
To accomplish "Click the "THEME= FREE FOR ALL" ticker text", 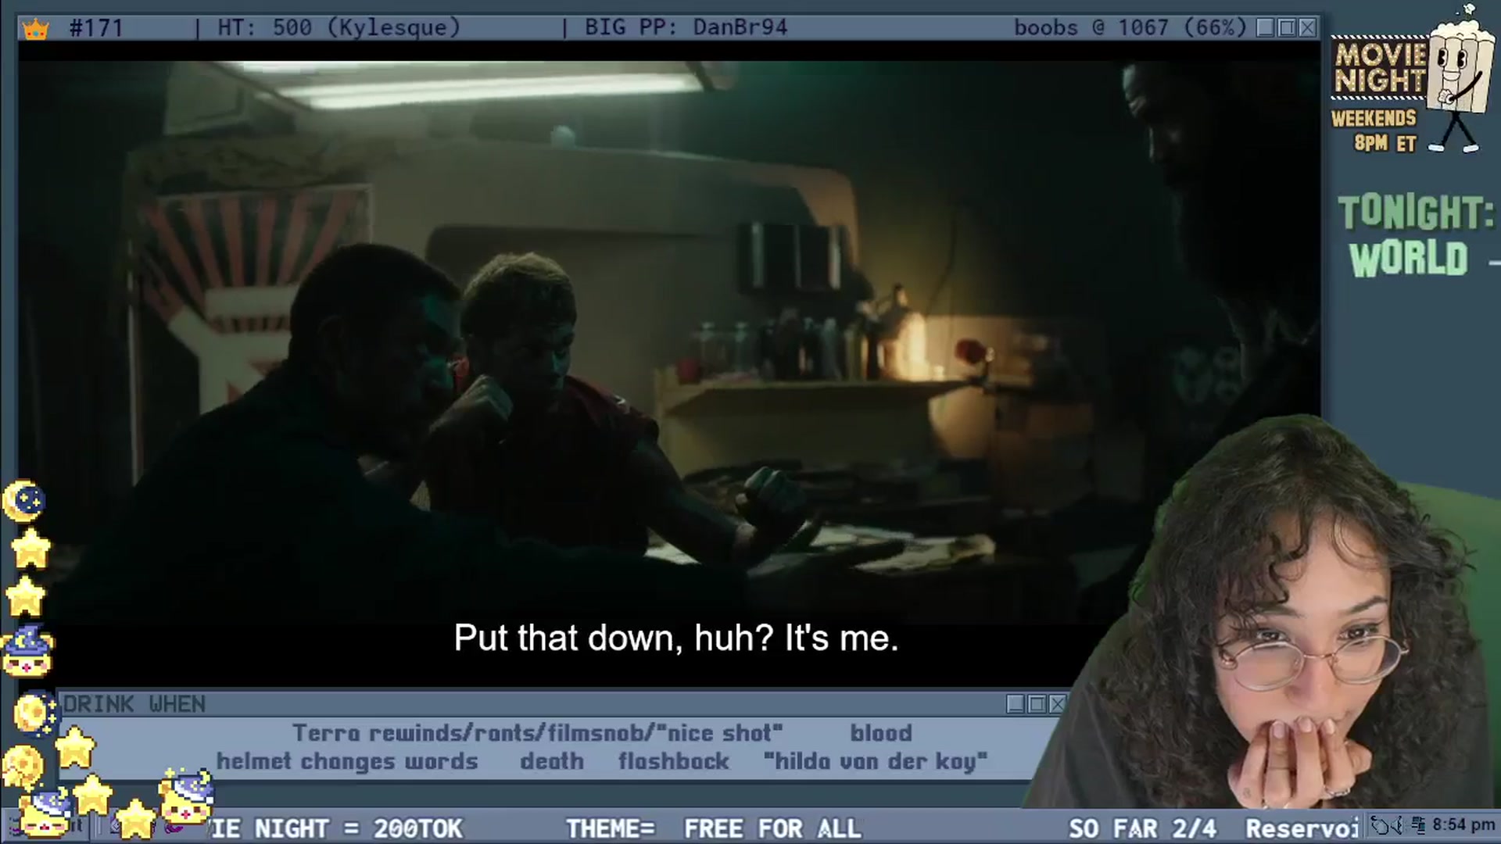I will [714, 828].
